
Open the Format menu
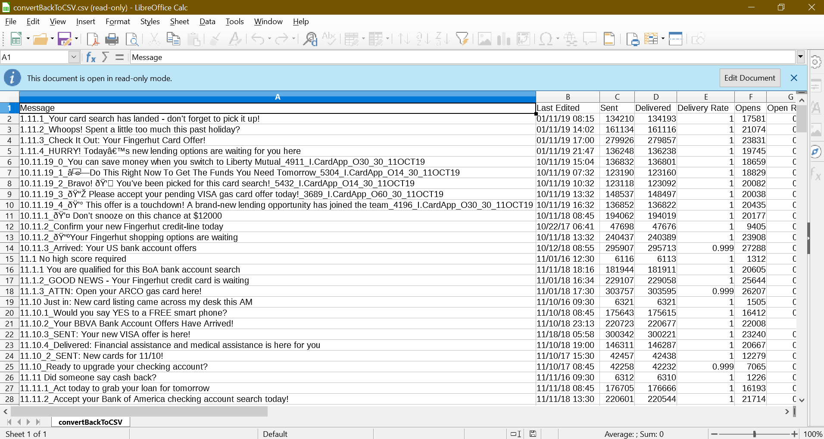[118, 22]
